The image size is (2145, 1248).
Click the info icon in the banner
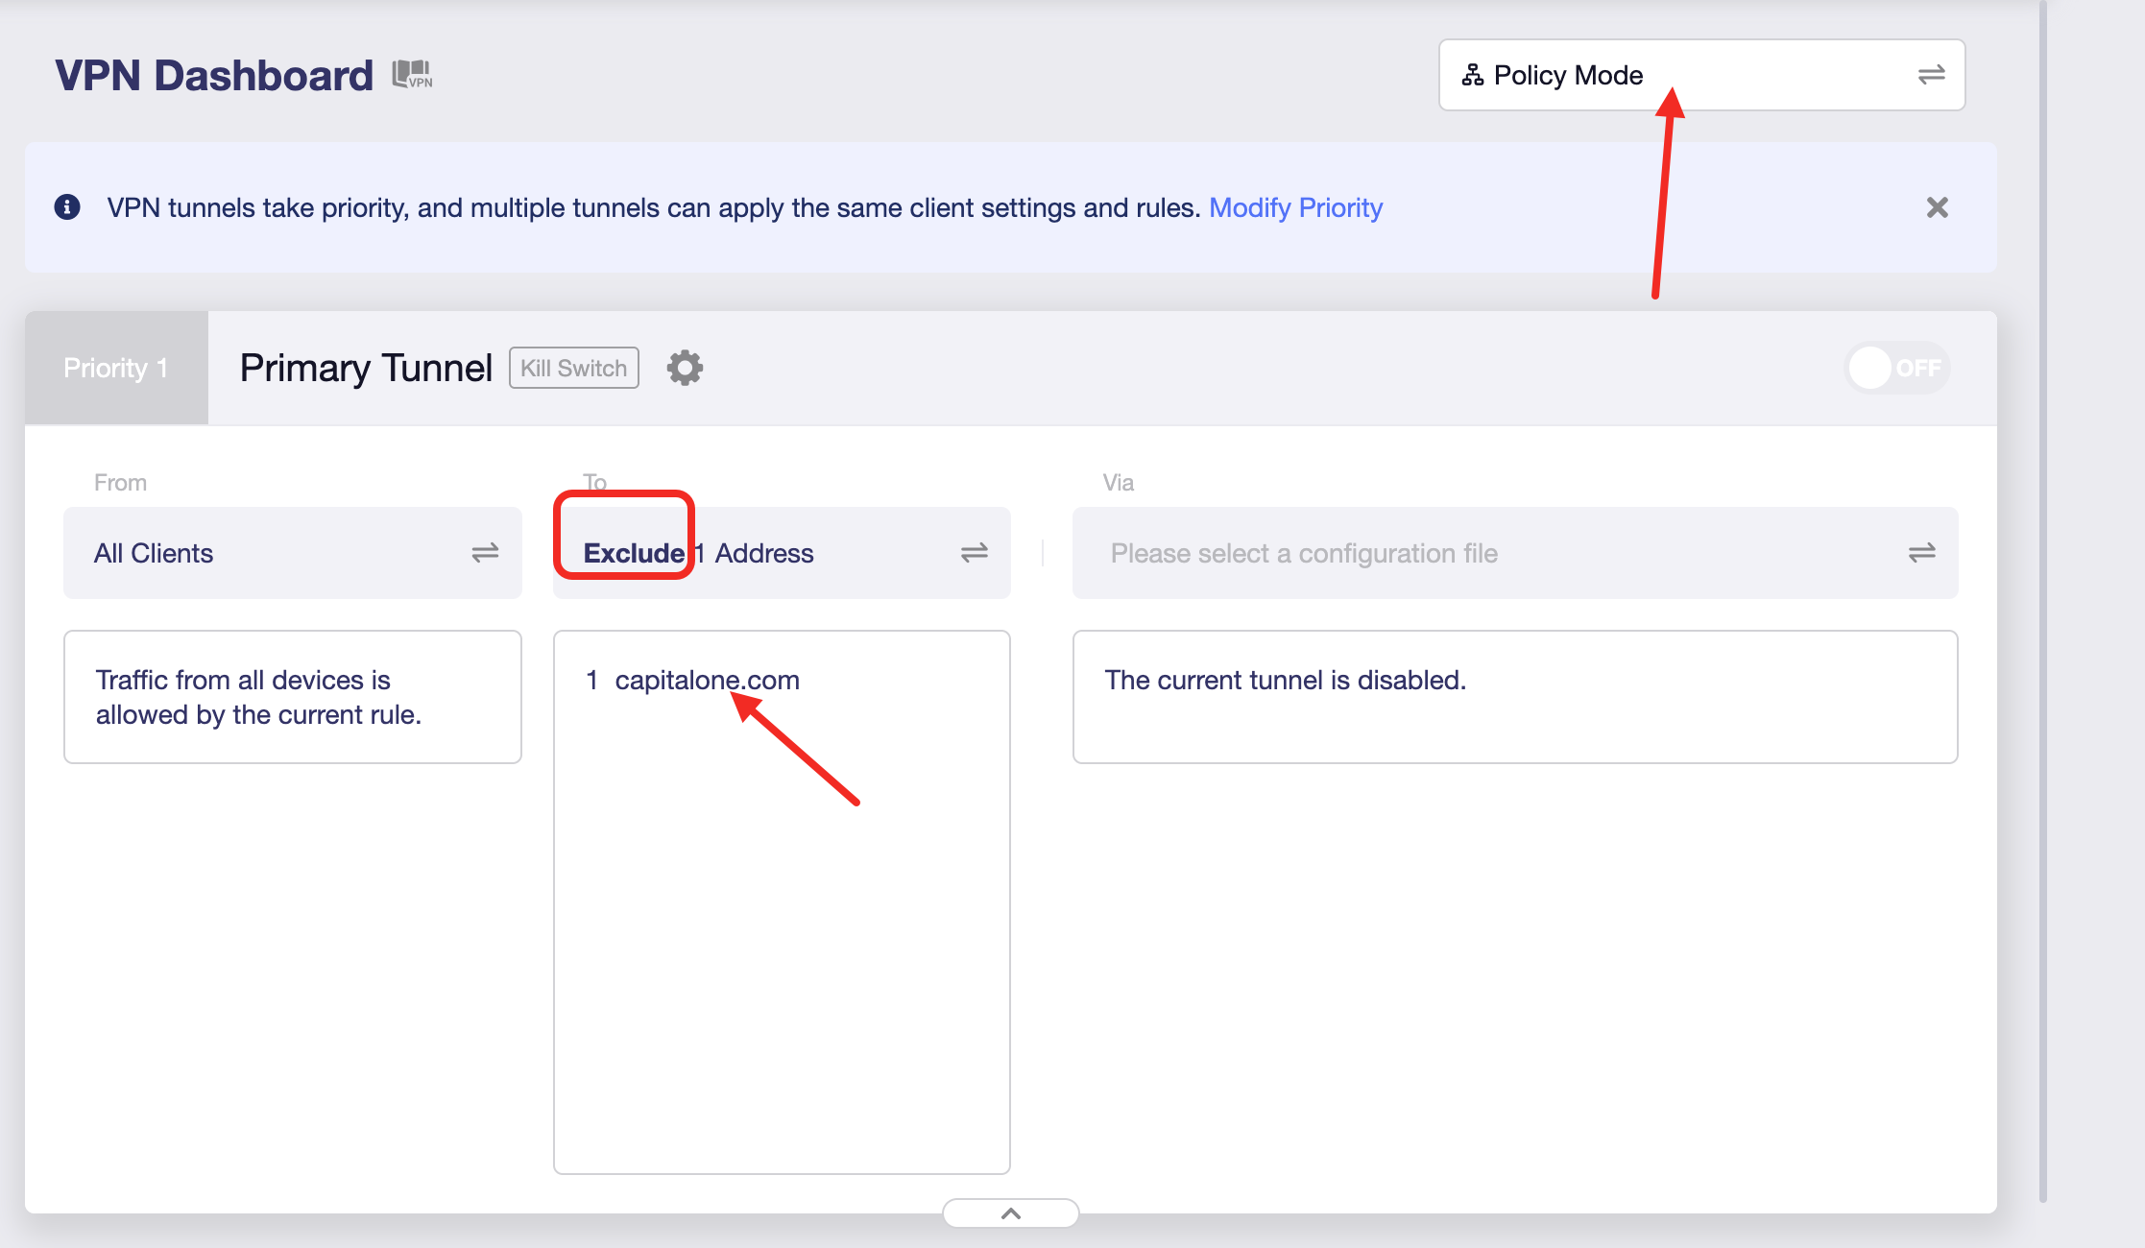[x=67, y=207]
